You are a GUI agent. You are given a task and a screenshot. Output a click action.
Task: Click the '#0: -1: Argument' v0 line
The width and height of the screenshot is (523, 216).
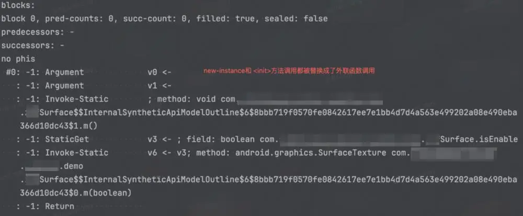click(89, 72)
